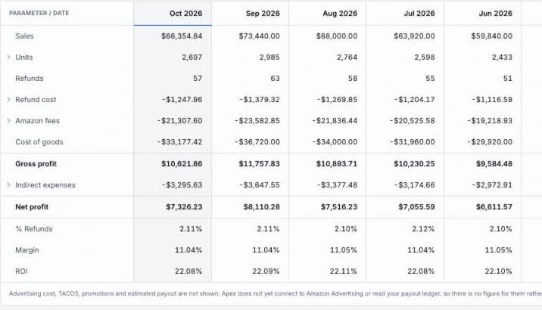Click Oct 2026 net profit $7,326.23
This screenshot has width=542, height=310.
point(184,207)
